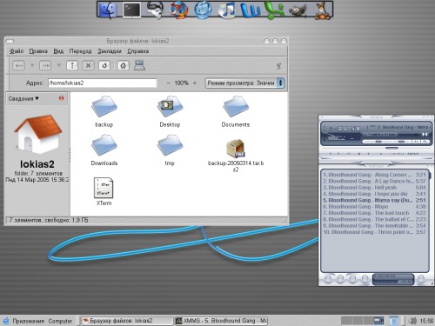Image resolution: width=435 pixels, height=326 pixels.
Task: Toggle shuffle in XMMS player
Action: 397,154
